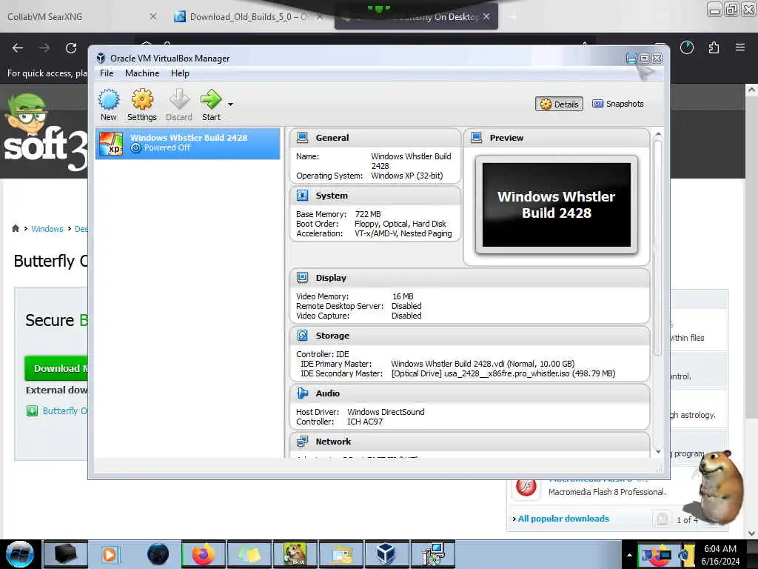Viewport: 758px width, 569px height.
Task: Click the Discard toolbar arrow icon
Action: pyautogui.click(x=179, y=99)
